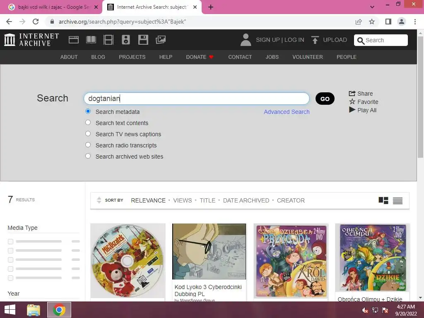Click the top-right Search box

(x=381, y=40)
